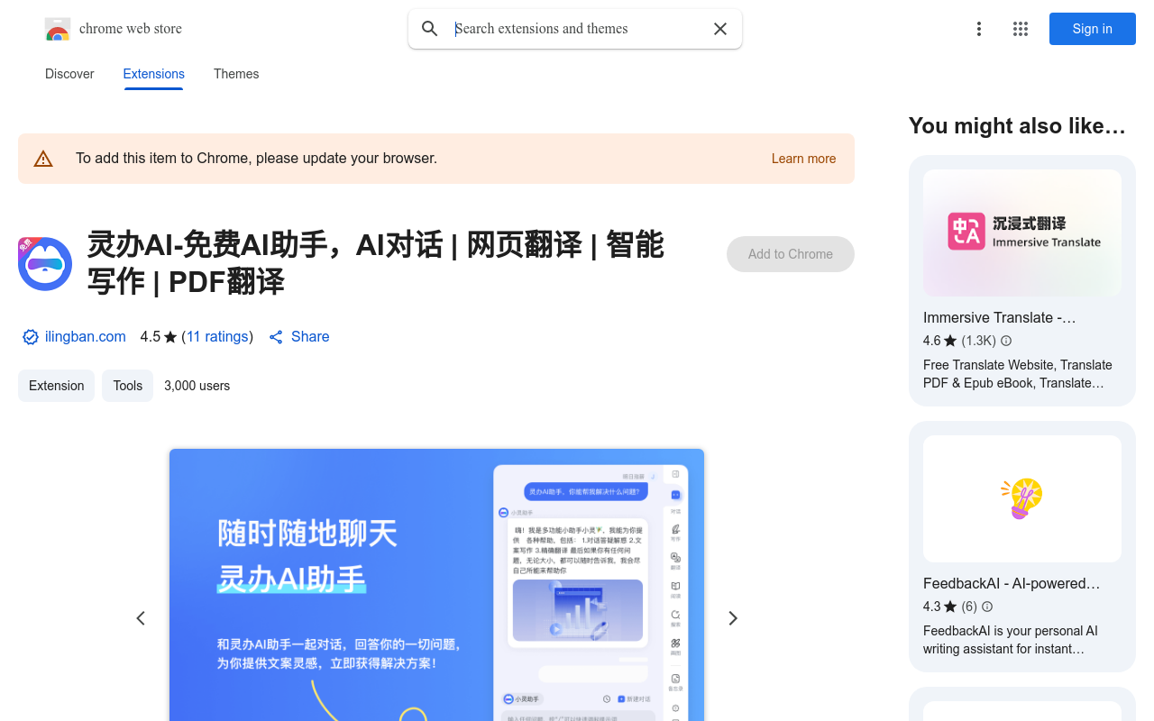Click Immersive Translate description text
This screenshot has height=721, width=1154.
coord(1018,374)
